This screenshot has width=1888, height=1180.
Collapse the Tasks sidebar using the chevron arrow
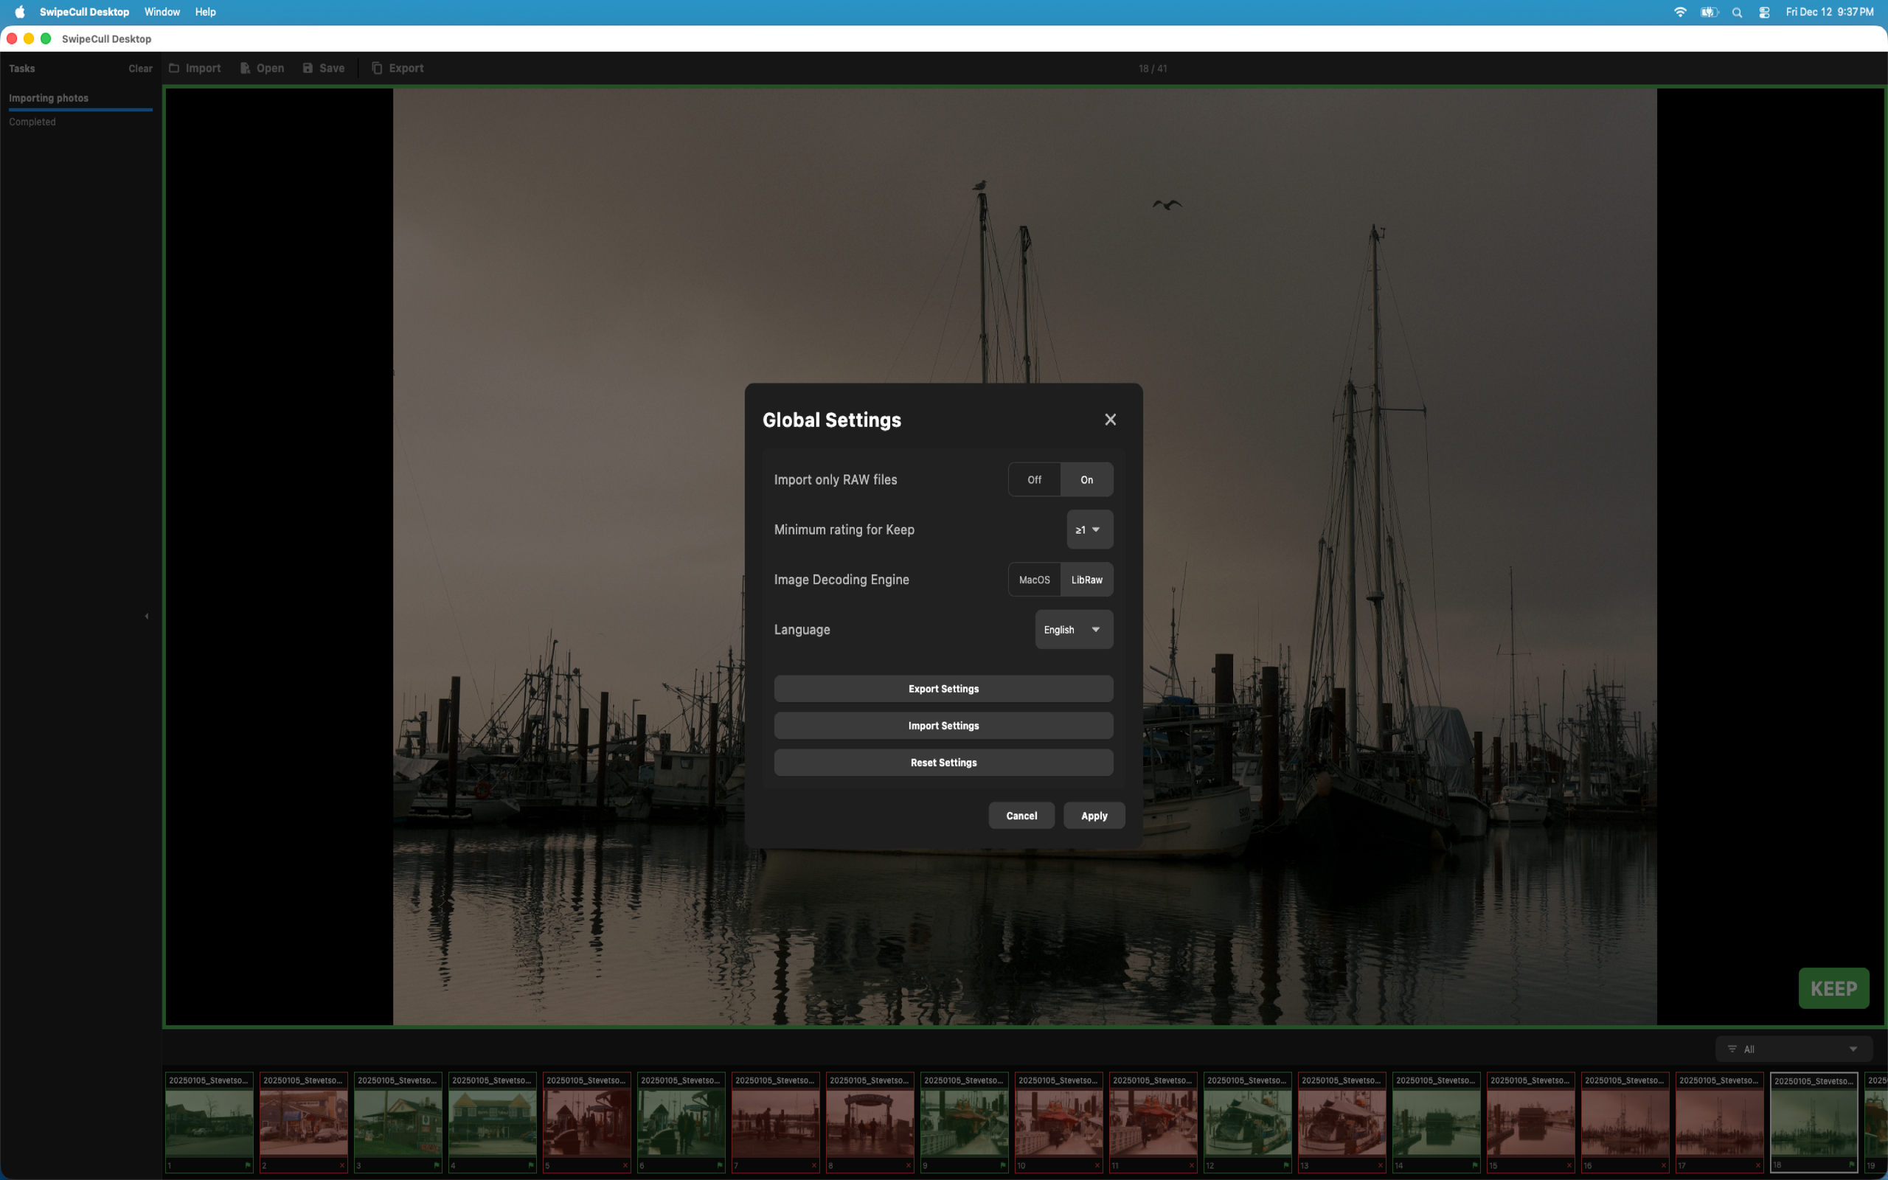point(147,616)
